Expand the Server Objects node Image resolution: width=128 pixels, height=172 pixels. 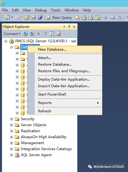click(x=11, y=125)
